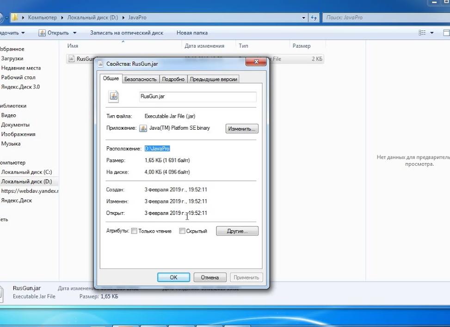Switch to the Подробно tab
This screenshot has width=450, height=327.
coord(173,79)
